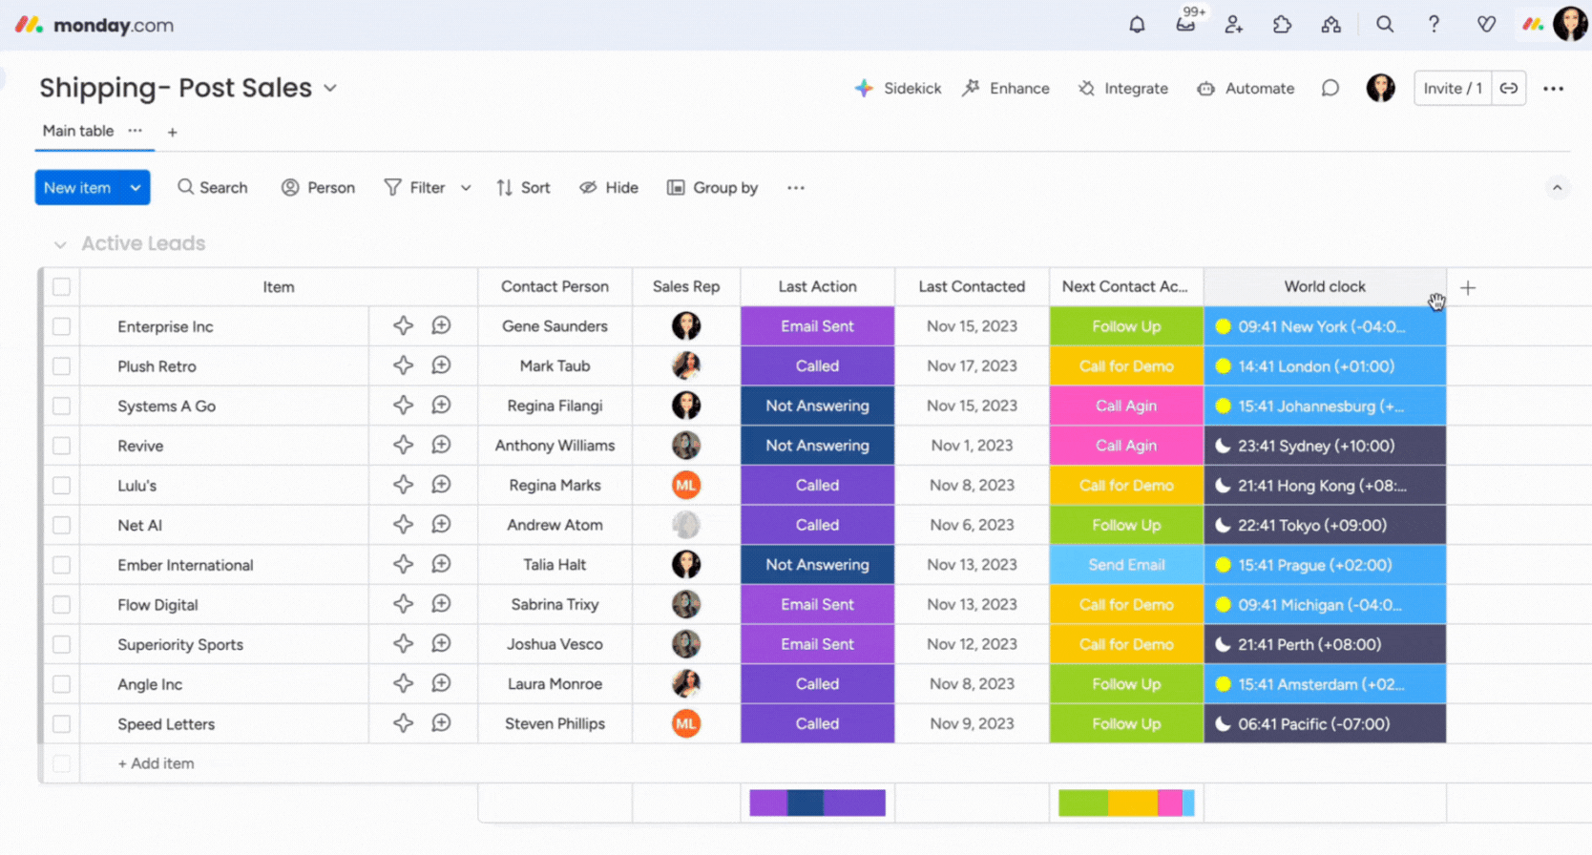Change Enterprise Inc Last Action status Email Sent
Screen dimensions: 1592x855
point(817,326)
